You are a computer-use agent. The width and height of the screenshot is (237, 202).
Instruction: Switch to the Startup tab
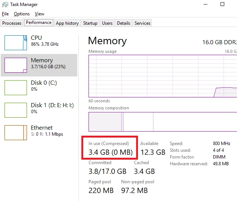(90, 23)
